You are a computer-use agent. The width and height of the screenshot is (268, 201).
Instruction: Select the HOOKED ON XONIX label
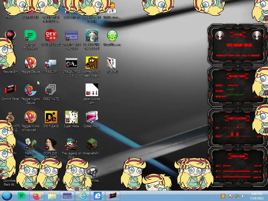pyautogui.click(x=92, y=19)
